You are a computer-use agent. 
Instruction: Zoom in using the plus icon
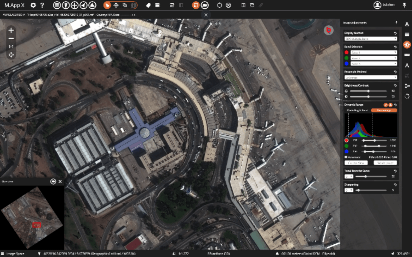click(x=11, y=30)
